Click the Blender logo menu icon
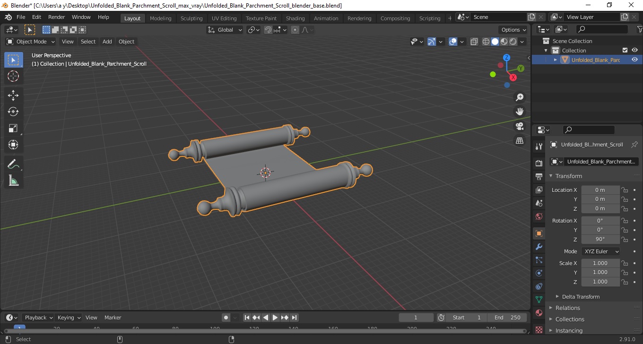643x344 pixels. pos(8,17)
